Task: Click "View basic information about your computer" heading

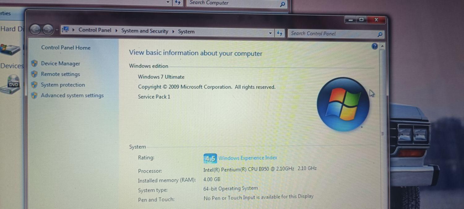Action: tap(195, 53)
